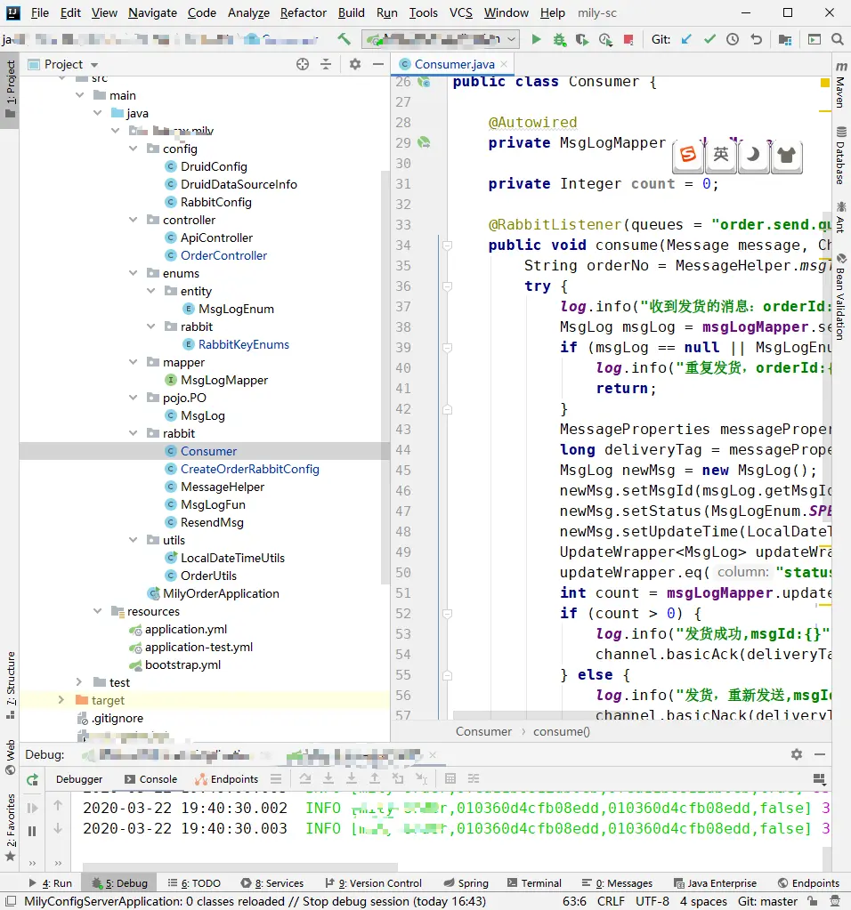Image resolution: width=851 pixels, height=910 pixels.
Task: Collapse all in Project panel
Action: (326, 64)
